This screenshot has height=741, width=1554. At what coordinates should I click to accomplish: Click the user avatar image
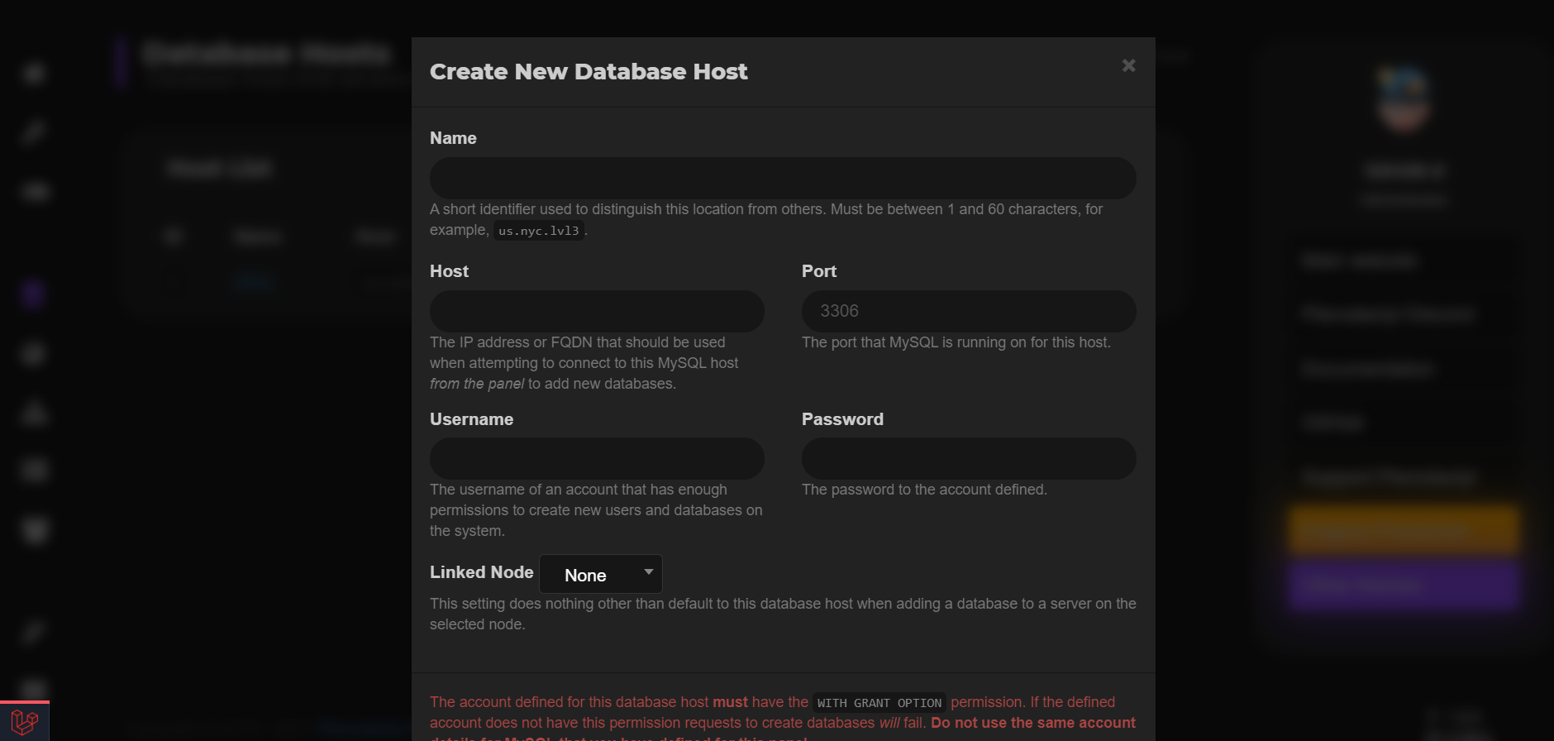pos(1403,99)
